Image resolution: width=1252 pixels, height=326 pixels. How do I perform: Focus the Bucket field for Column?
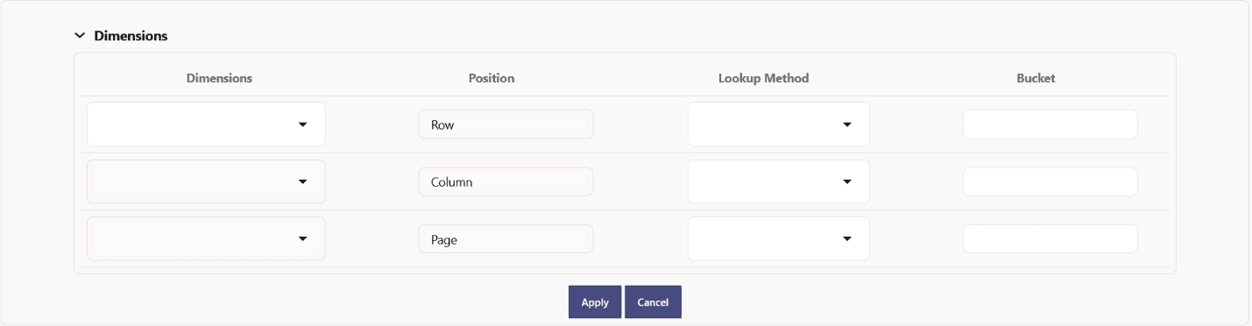(x=1050, y=181)
